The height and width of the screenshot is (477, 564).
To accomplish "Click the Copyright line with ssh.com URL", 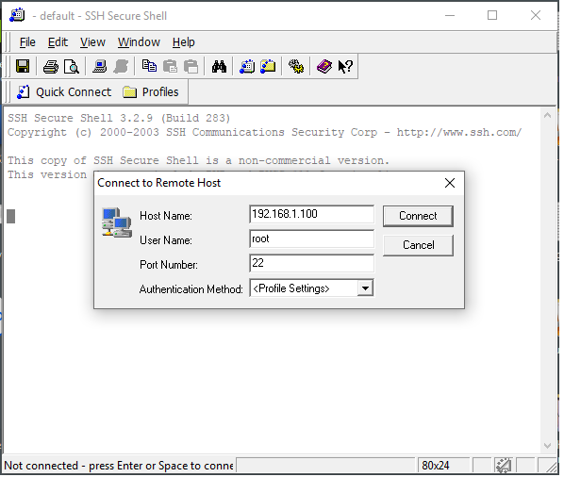I will coord(265,133).
